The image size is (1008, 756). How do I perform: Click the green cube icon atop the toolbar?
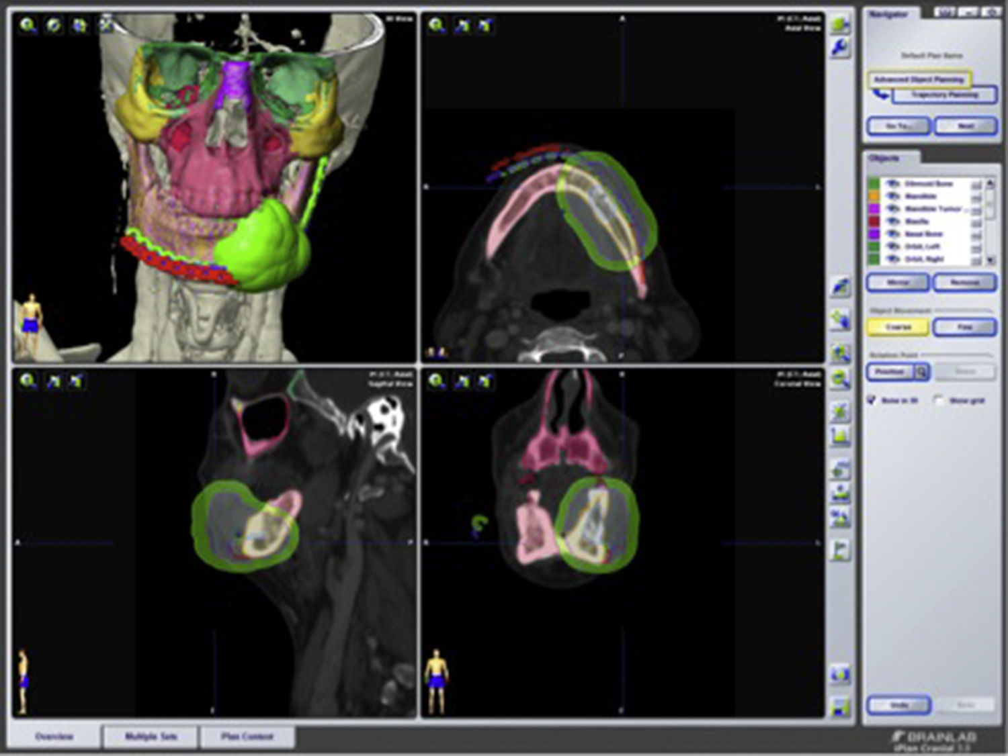(x=840, y=24)
